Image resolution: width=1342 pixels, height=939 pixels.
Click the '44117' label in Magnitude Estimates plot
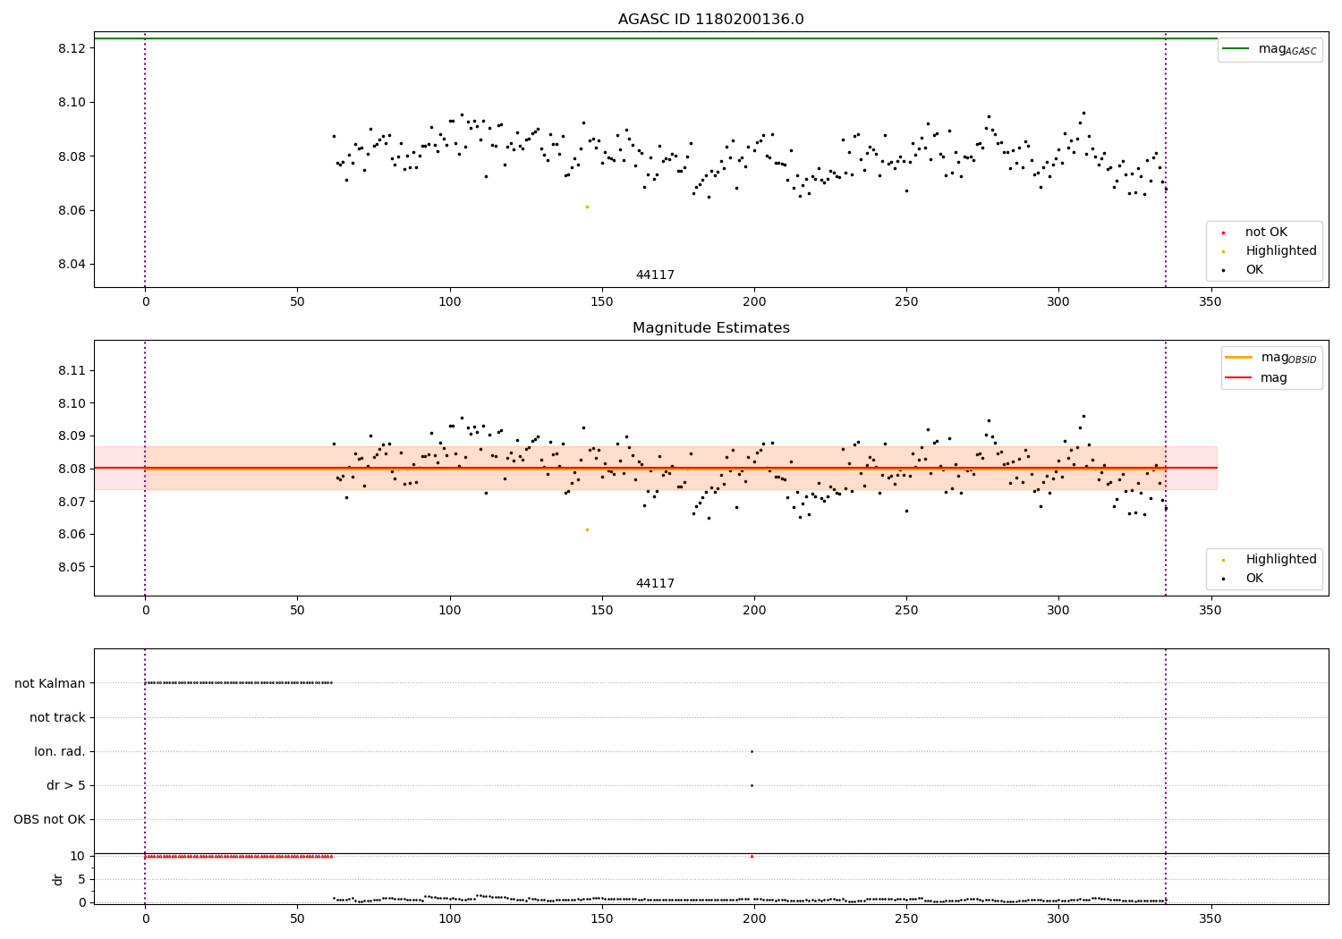655,584
